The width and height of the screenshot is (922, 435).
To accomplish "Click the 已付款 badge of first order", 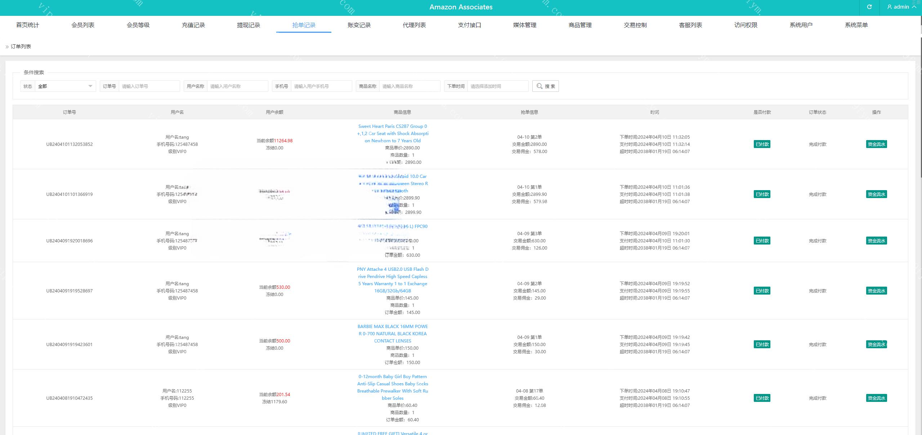I will [x=762, y=144].
